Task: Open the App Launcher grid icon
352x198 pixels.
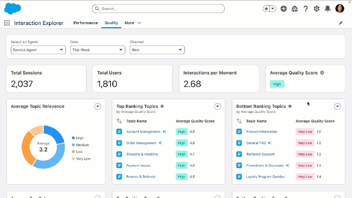Action: [x=7, y=23]
